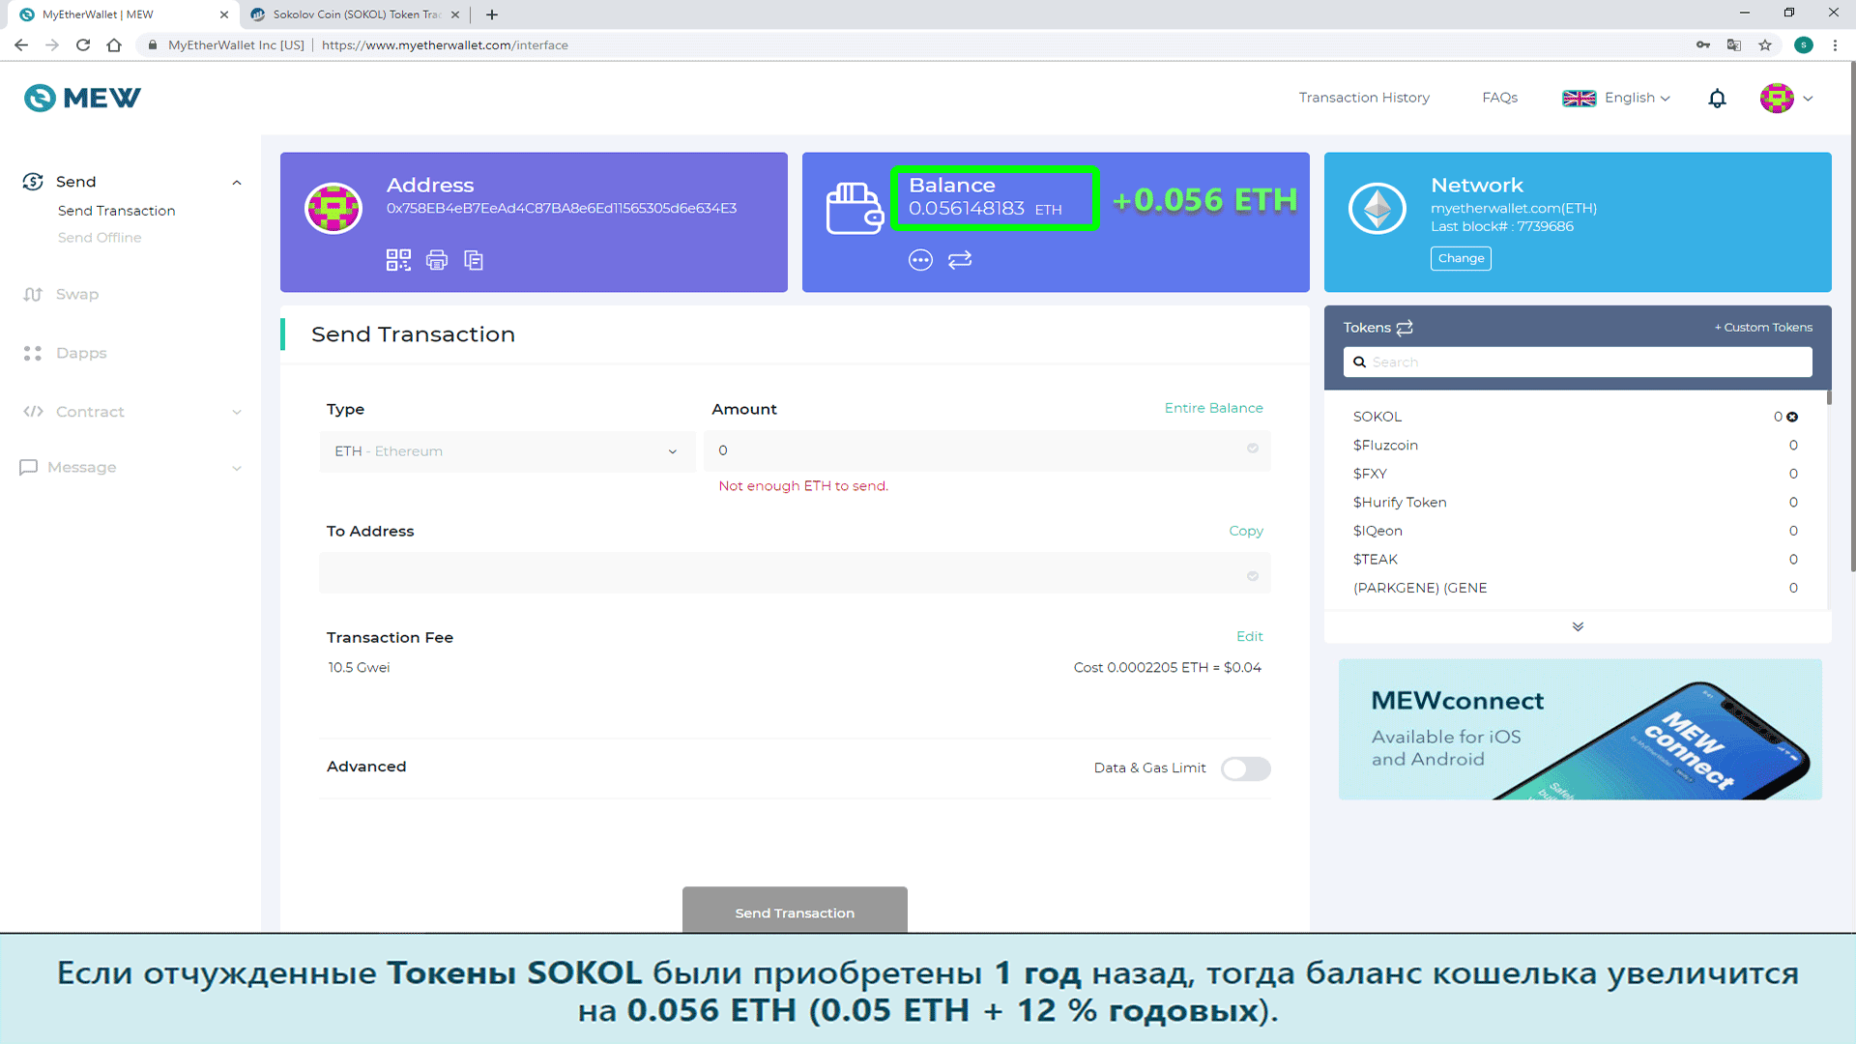This screenshot has height=1044, width=1856.
Task: Click the address blockie avatar
Action: [x=333, y=208]
